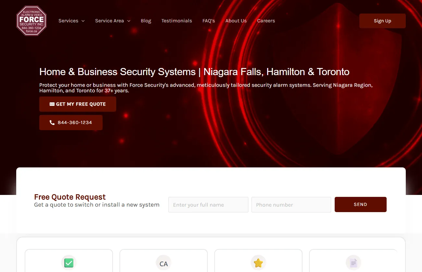Click 'Get a quote to switch or install' text

pyautogui.click(x=97, y=205)
